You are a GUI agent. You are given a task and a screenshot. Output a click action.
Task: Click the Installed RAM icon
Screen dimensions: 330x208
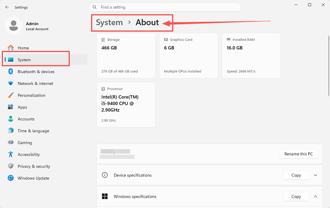[228, 39]
